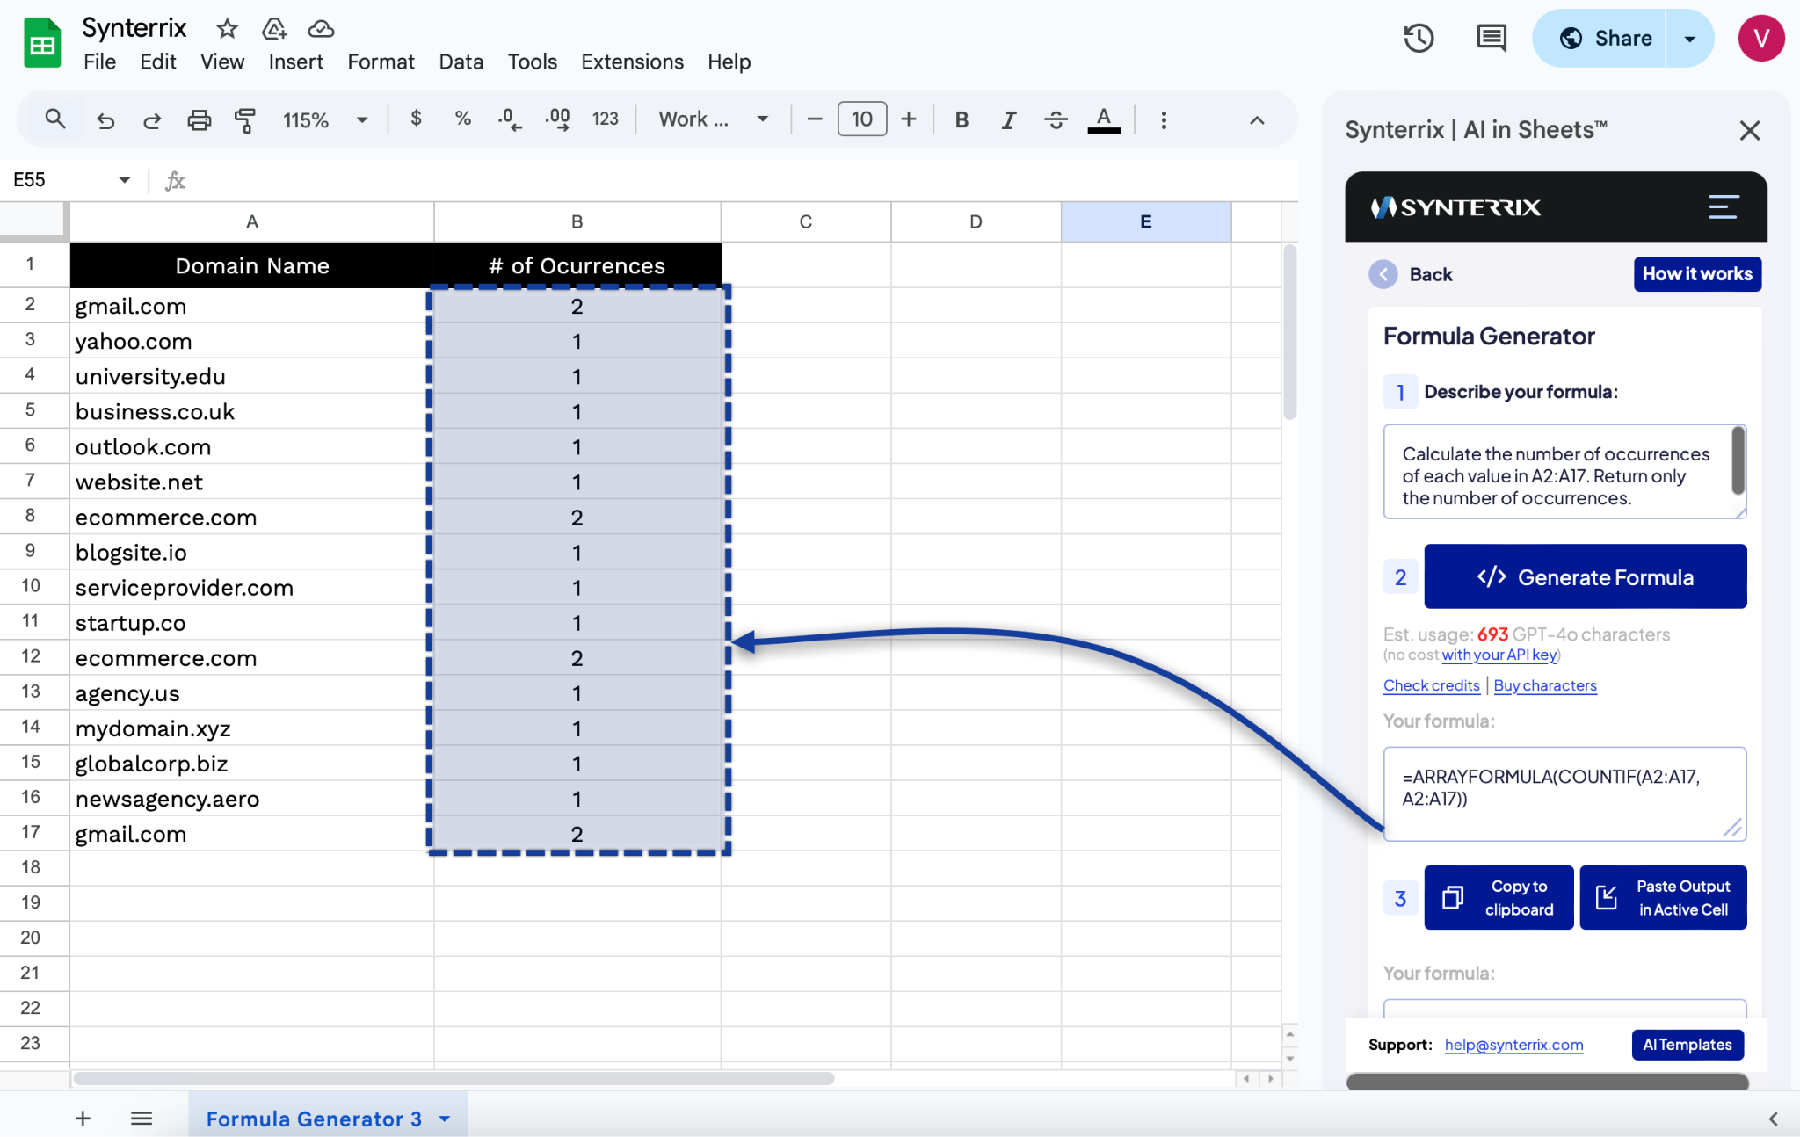Format as percent
Screen dimensions: 1800x1137
pyautogui.click(x=463, y=119)
